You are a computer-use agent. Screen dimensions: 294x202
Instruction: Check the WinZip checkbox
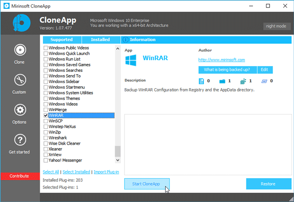(46, 132)
